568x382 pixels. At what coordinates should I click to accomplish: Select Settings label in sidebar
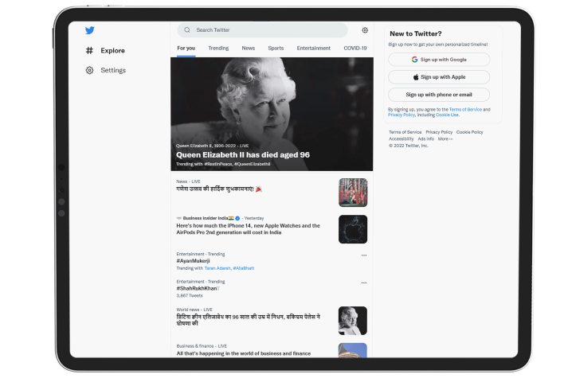click(x=113, y=70)
